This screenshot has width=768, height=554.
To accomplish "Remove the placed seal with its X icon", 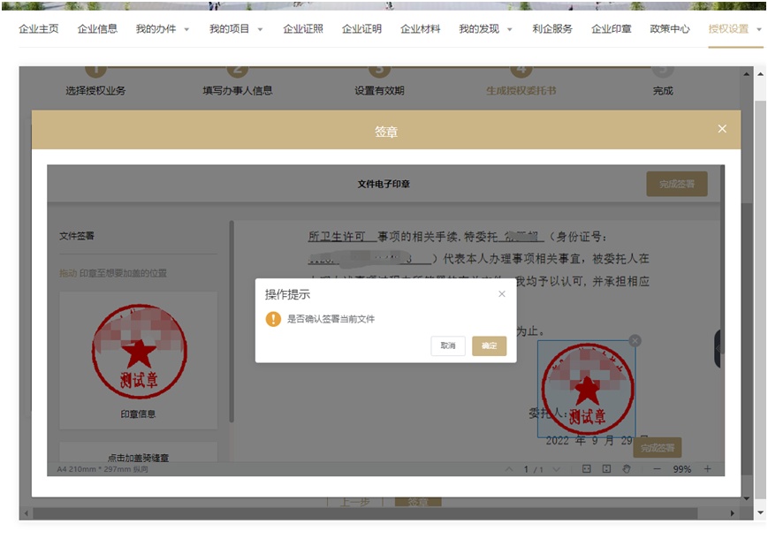I will [x=635, y=341].
